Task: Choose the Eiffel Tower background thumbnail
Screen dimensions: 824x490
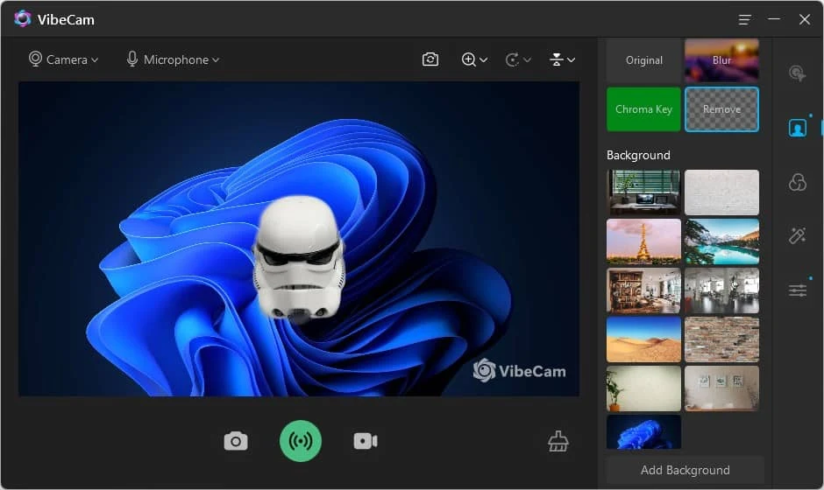Action: (643, 241)
